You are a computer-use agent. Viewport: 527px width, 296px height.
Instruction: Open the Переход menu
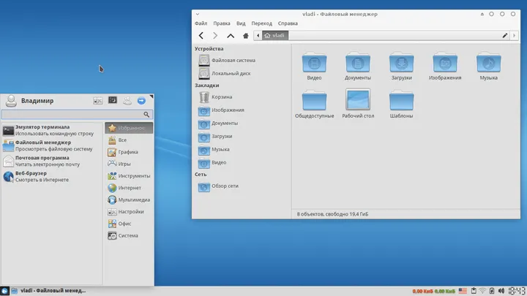tap(261, 23)
